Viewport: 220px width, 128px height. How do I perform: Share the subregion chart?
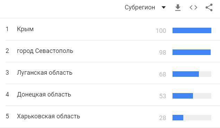click(x=209, y=7)
